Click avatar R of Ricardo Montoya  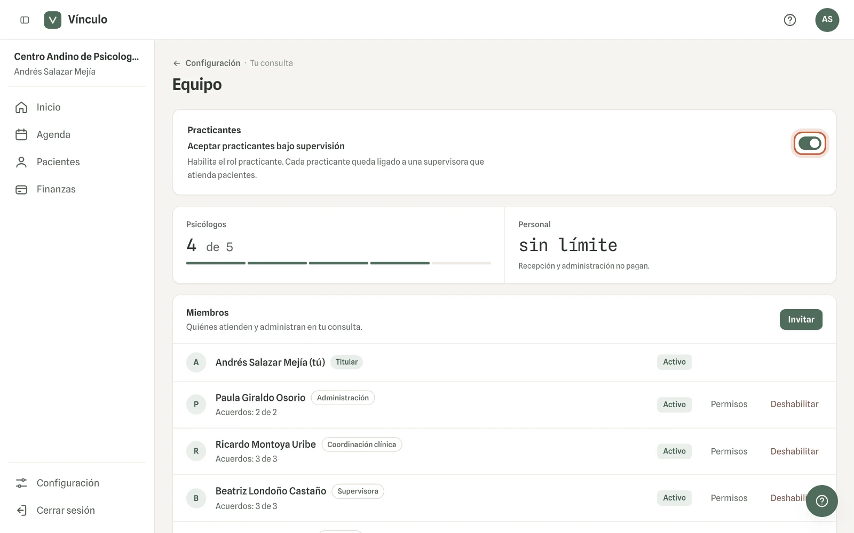click(x=196, y=451)
